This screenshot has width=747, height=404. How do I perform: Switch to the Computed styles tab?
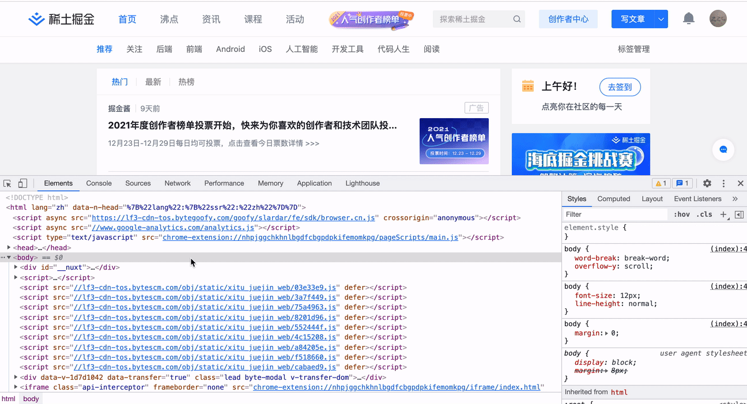[x=613, y=199]
